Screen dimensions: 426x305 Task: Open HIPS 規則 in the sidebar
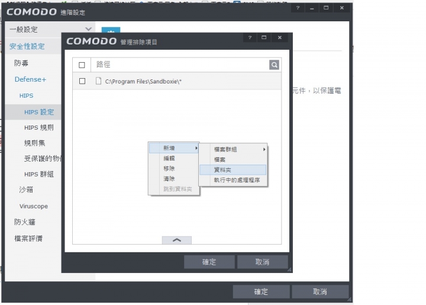[39, 127]
